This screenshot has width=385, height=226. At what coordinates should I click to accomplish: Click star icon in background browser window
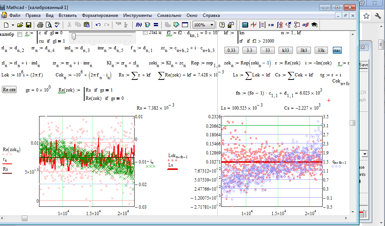[x=366, y=16]
